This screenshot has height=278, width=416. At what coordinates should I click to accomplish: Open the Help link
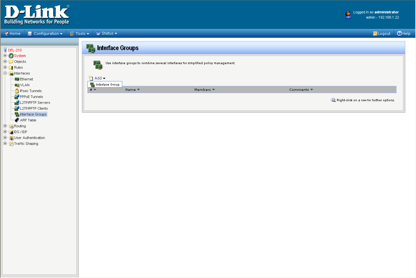(x=406, y=34)
